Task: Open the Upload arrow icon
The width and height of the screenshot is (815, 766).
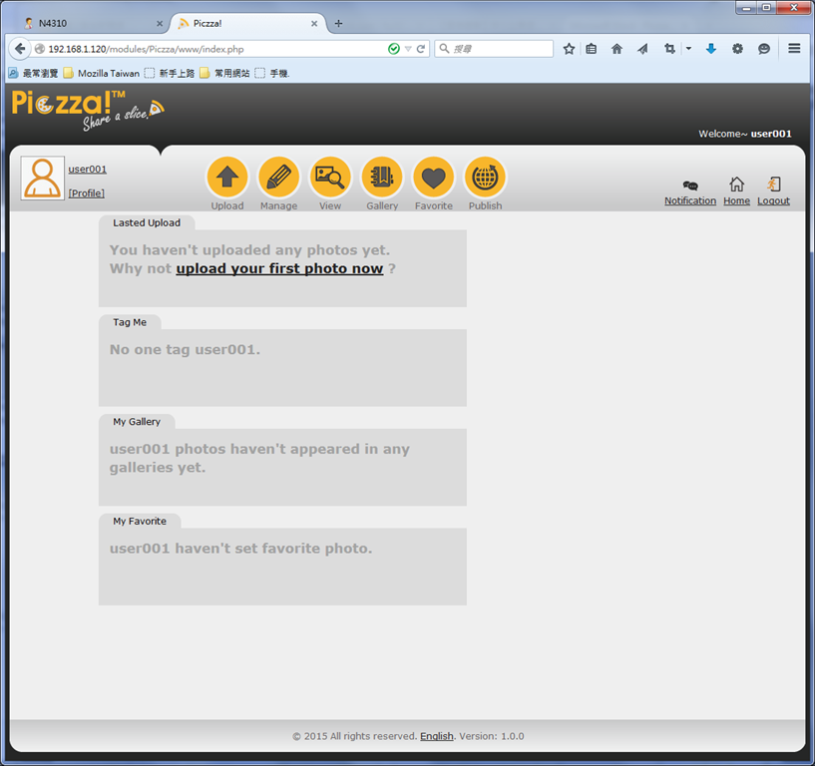Action: pyautogui.click(x=227, y=177)
